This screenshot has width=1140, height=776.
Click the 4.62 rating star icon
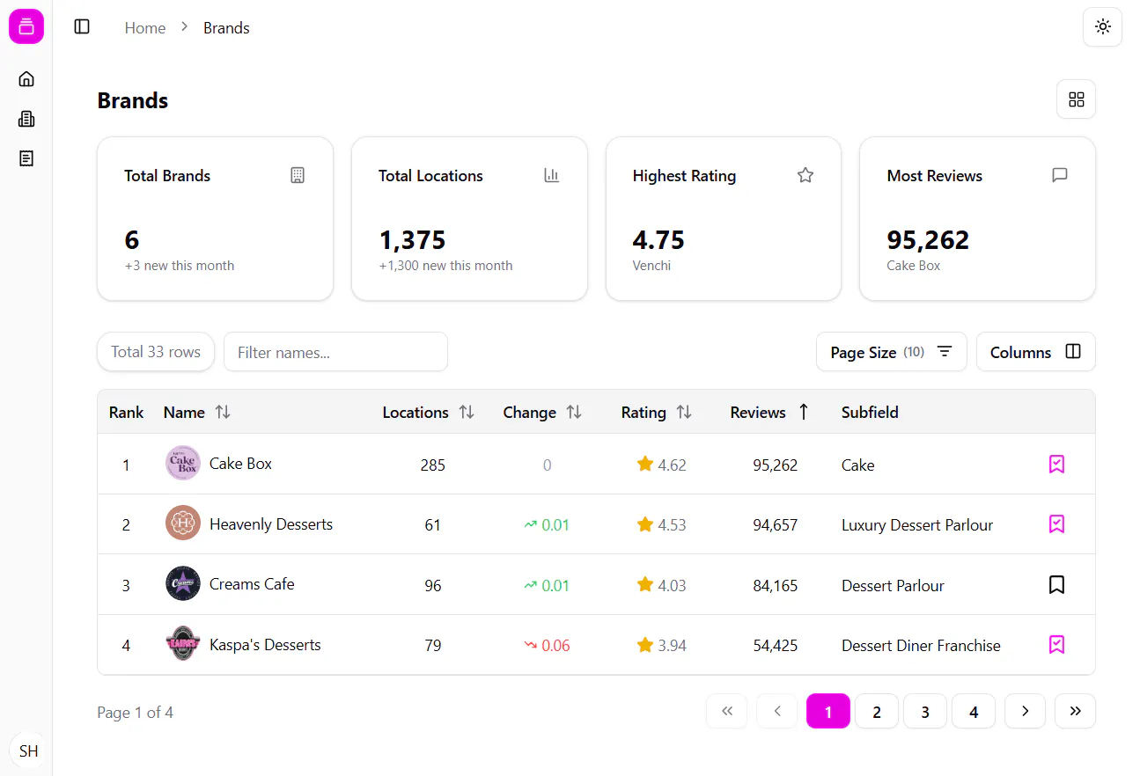click(x=645, y=464)
